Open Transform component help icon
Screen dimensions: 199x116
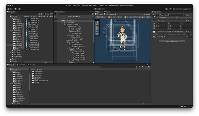[186, 21]
